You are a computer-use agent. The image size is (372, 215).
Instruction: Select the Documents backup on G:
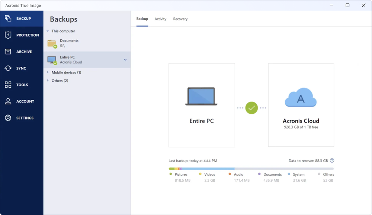click(74, 43)
